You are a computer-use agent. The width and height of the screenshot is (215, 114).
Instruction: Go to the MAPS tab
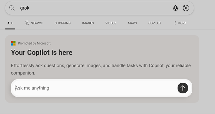(132, 23)
